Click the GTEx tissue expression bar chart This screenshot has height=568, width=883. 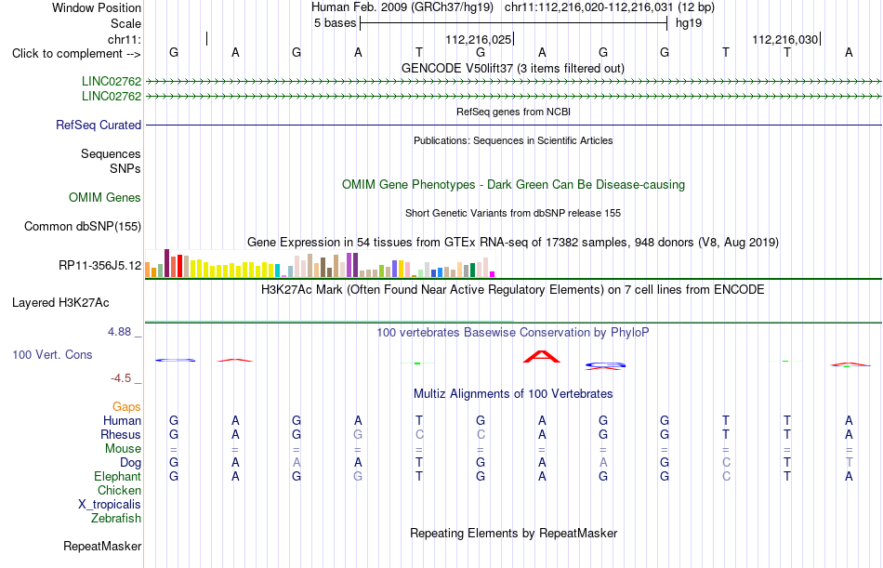point(320,263)
